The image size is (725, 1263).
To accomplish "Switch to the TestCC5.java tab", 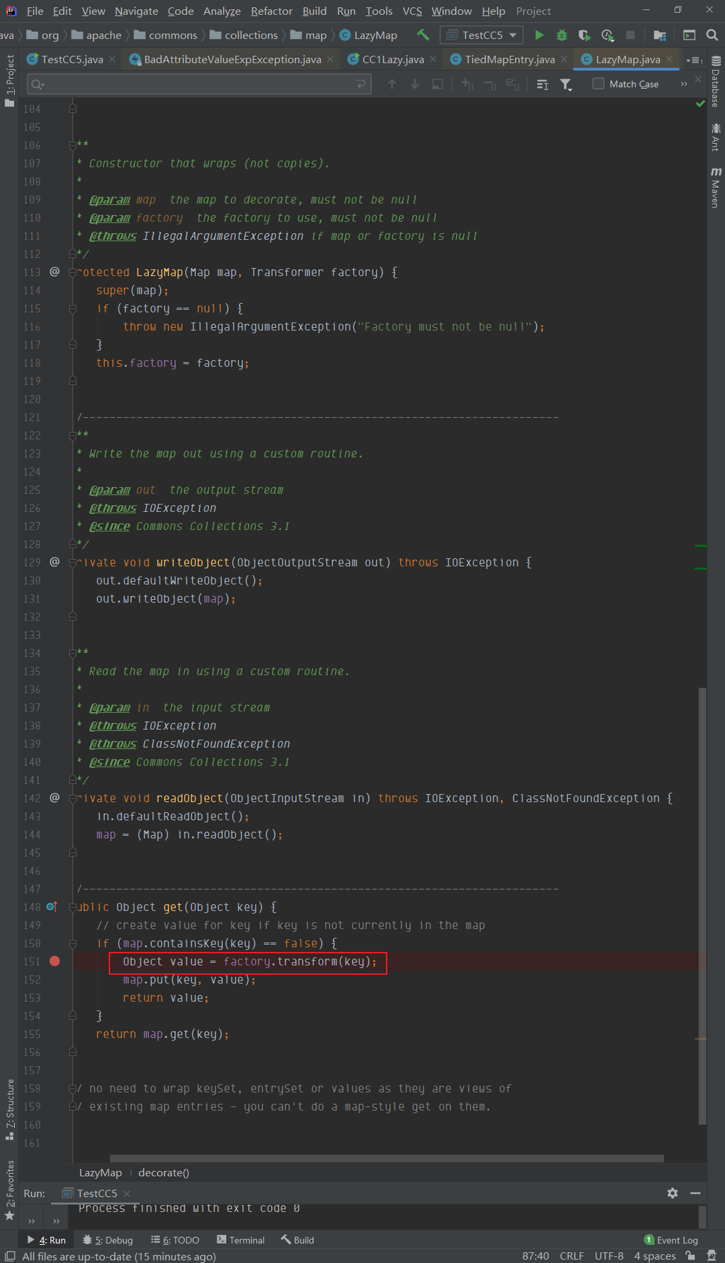I will (72, 59).
